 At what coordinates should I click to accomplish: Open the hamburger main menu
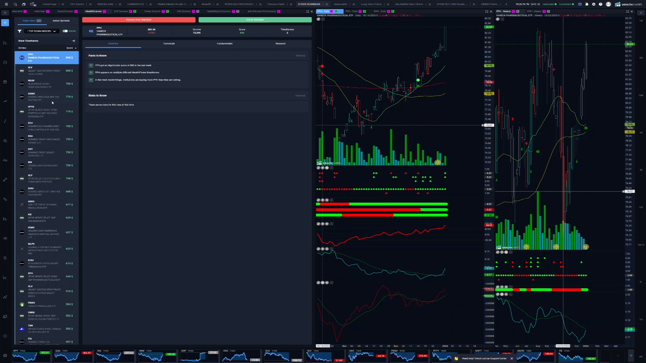(6, 4)
